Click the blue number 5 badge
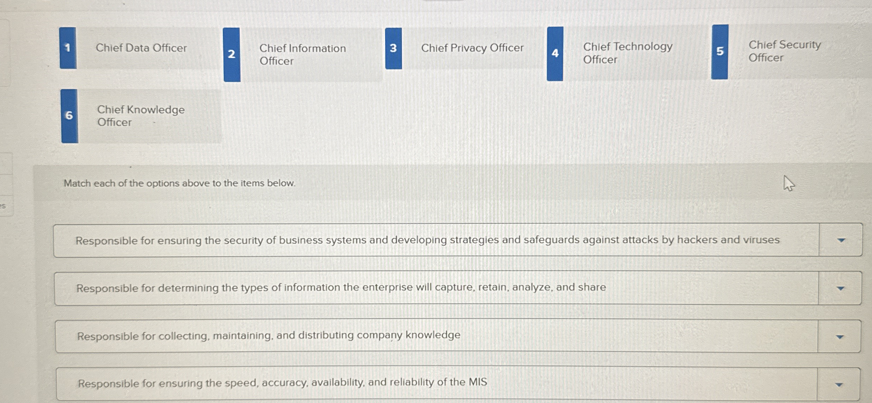 pyautogui.click(x=720, y=52)
